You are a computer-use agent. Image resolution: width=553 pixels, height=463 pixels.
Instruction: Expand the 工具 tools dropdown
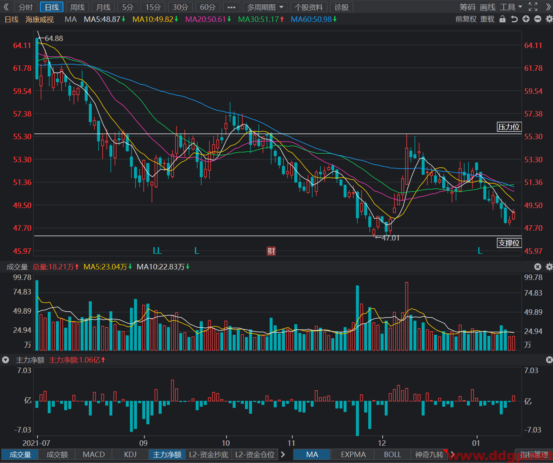(x=511, y=7)
